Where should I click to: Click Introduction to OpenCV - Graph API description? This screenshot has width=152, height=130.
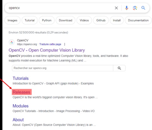tap(53, 83)
